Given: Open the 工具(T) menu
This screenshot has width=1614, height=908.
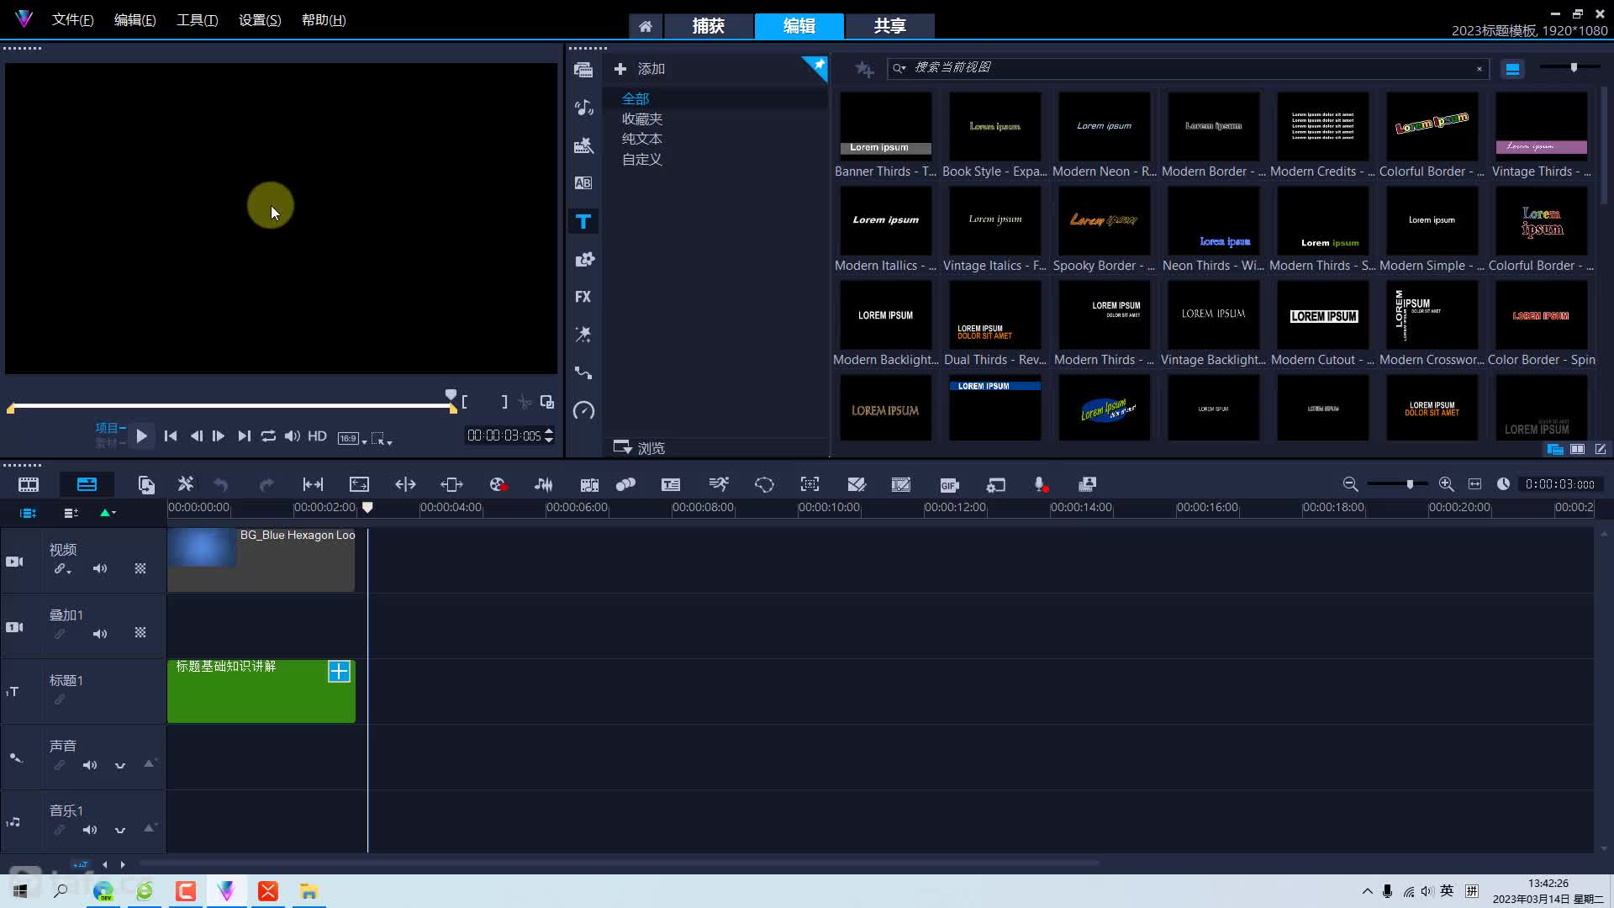Looking at the screenshot, I should (x=197, y=20).
